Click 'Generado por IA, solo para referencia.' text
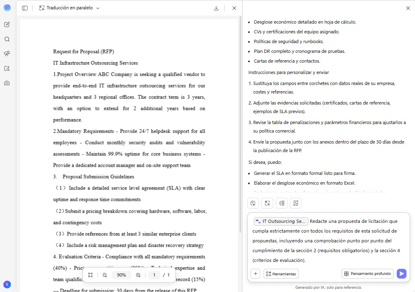Image resolution: width=415 pixels, height=292 pixels. click(328, 287)
